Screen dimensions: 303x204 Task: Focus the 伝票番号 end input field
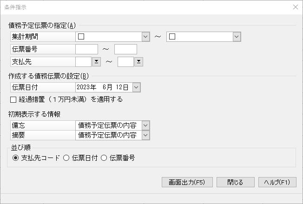[125, 49]
